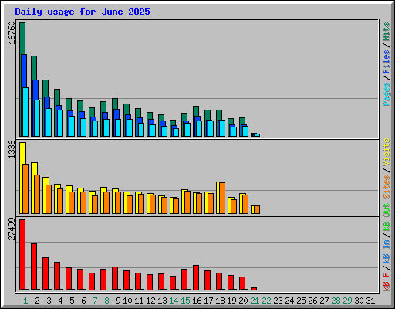Click the green Hits bar for day 9

[x=115, y=104]
